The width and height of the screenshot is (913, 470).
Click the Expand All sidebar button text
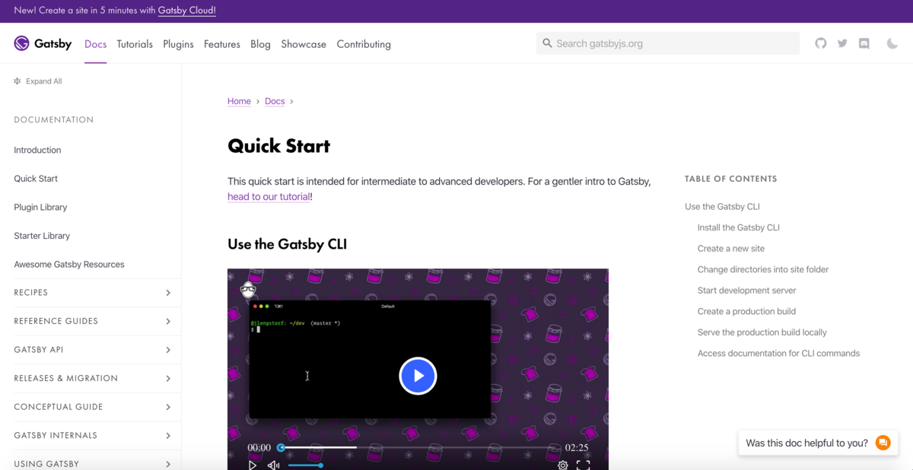tap(44, 81)
